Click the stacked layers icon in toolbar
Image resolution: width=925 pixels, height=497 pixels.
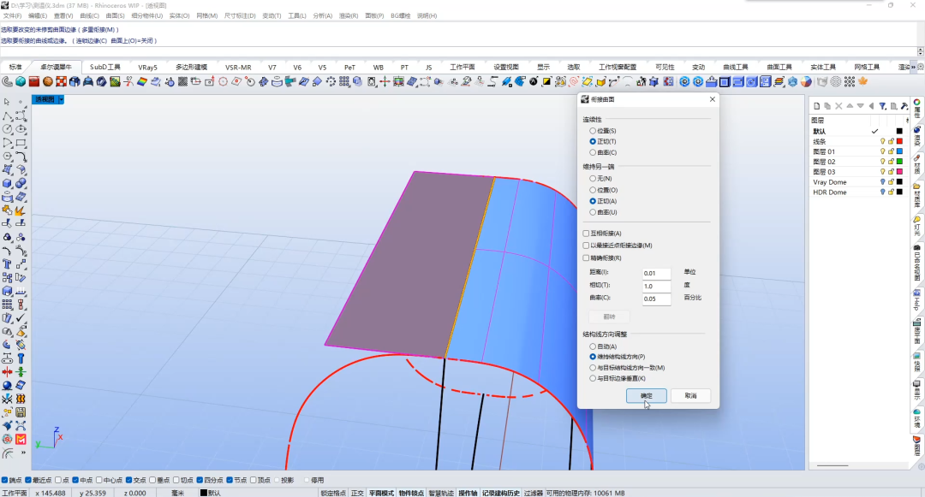(779, 82)
